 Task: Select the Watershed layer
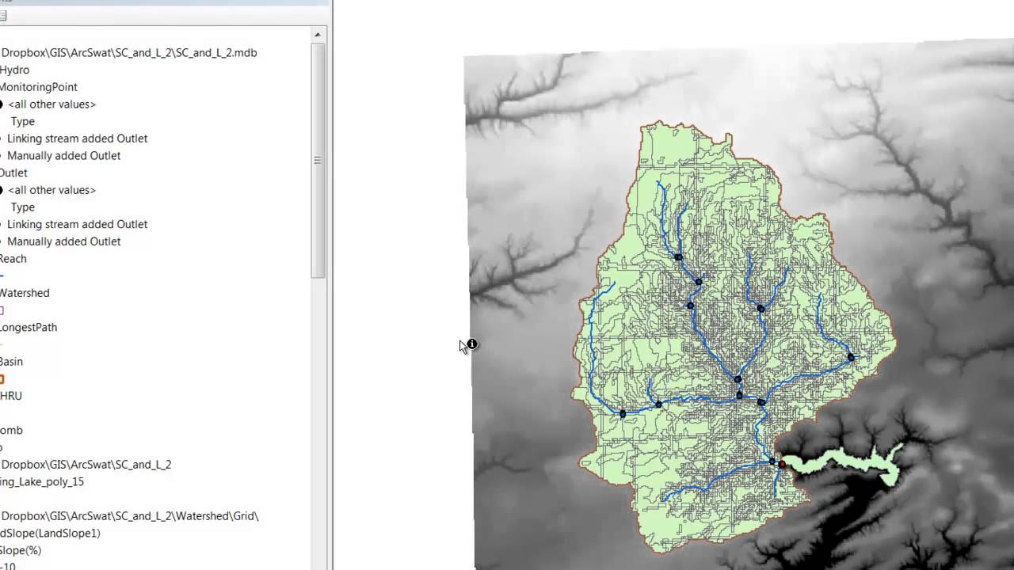(x=24, y=293)
